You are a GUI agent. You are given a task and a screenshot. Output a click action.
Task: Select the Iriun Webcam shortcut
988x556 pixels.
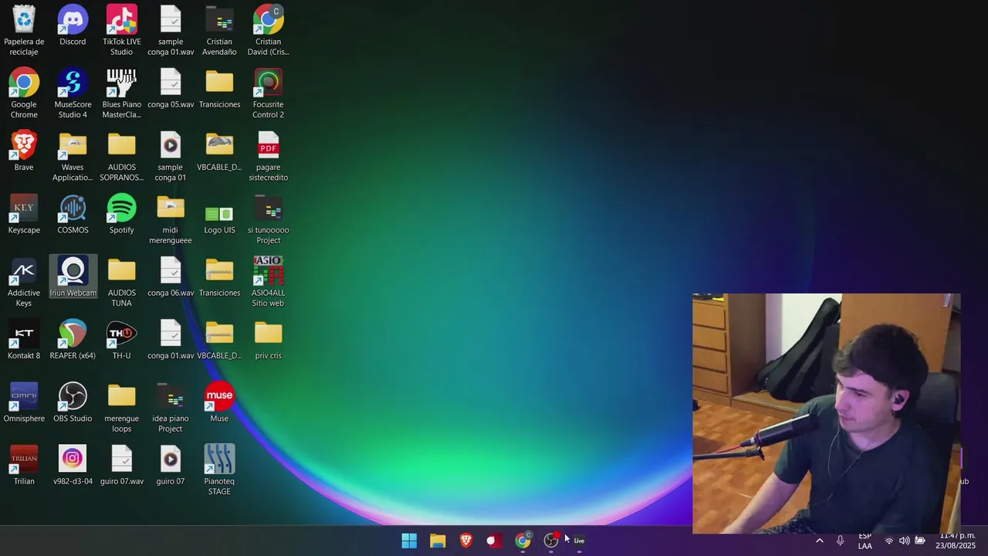tap(73, 277)
